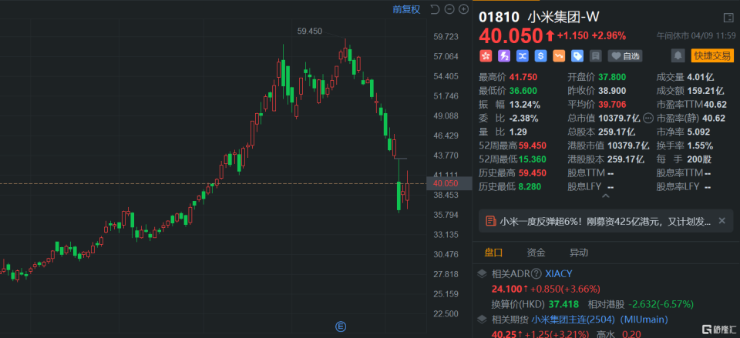740x338 pixels.
Task: Click the ellipsis icon next to 总市值
Action: click(648, 118)
